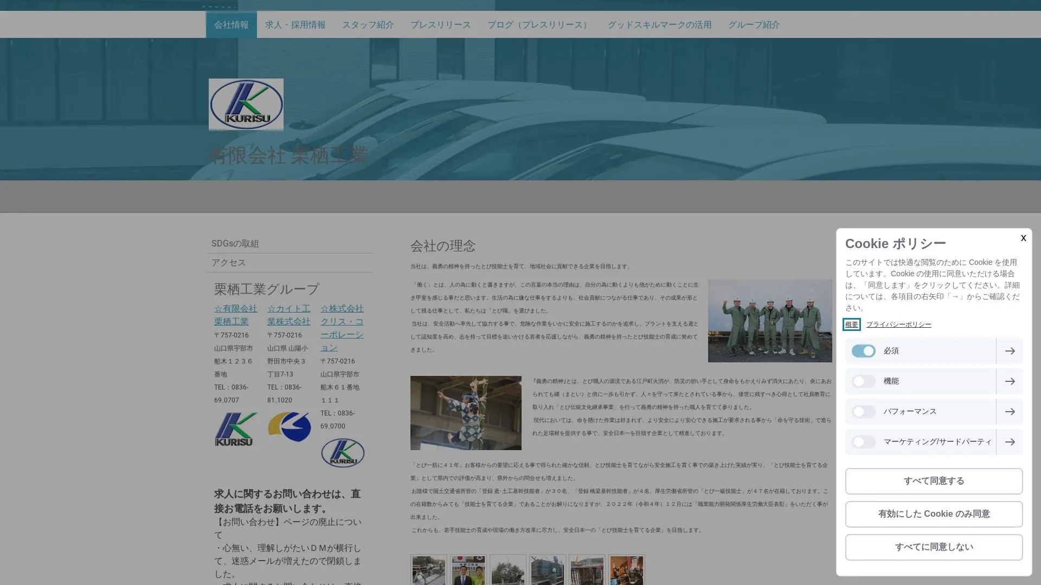Open the festival performer photo
The height and width of the screenshot is (585, 1041).
click(466, 413)
